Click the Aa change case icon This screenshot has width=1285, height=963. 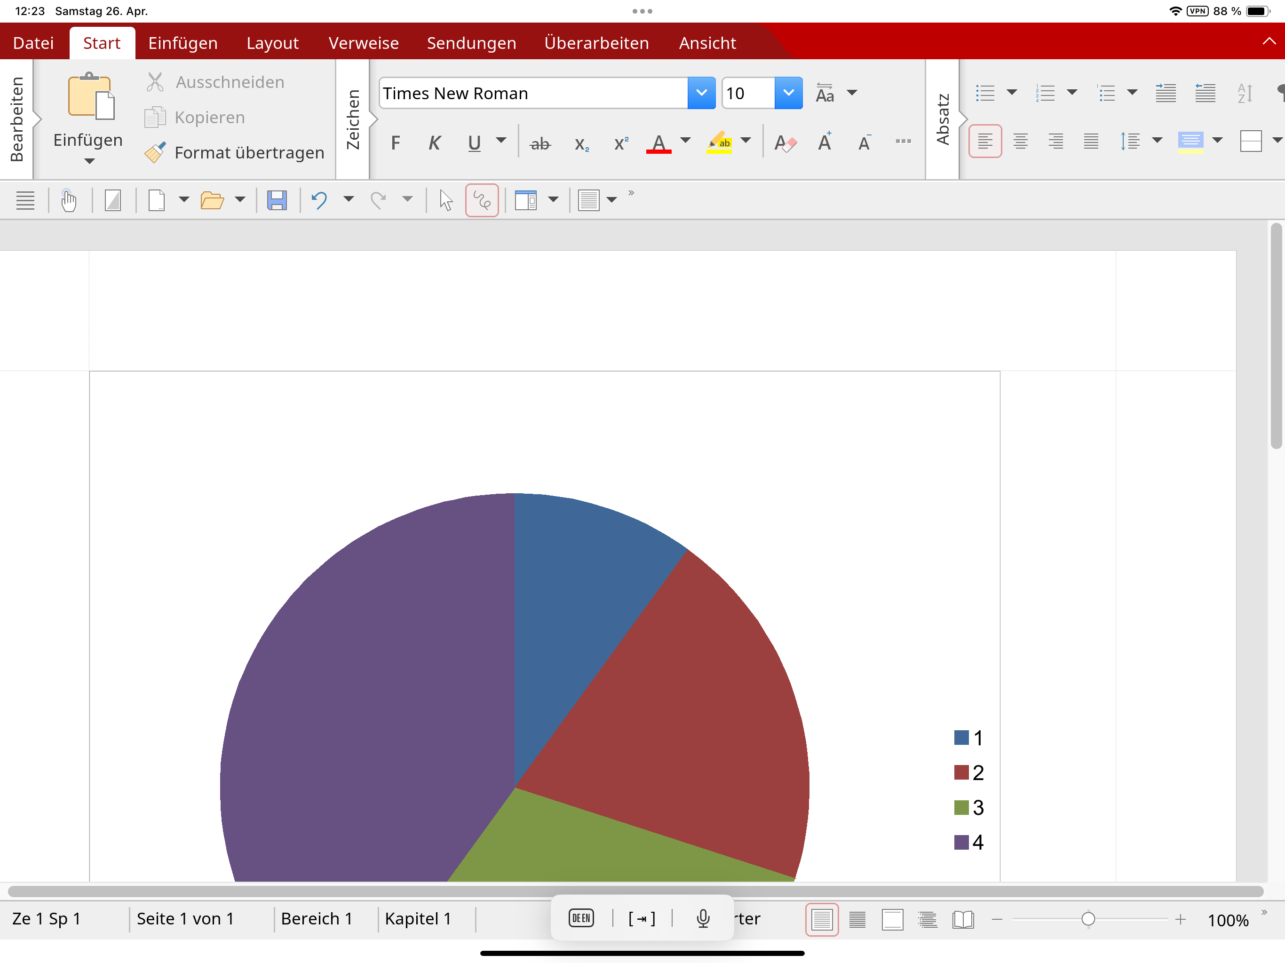(x=825, y=93)
